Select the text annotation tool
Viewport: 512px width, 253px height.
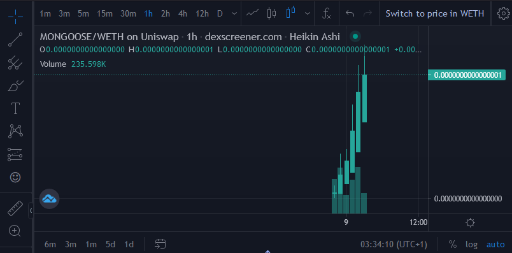pos(15,108)
